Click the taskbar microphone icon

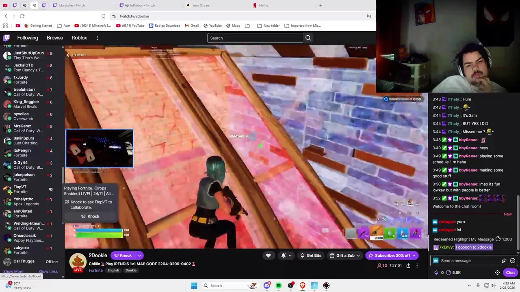(x=478, y=286)
